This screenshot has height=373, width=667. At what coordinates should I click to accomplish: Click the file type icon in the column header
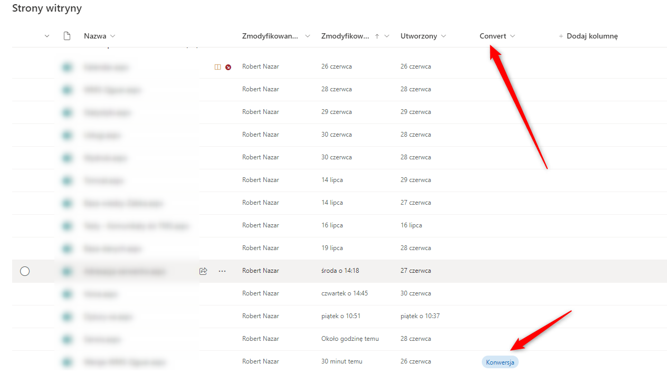pyautogui.click(x=66, y=36)
